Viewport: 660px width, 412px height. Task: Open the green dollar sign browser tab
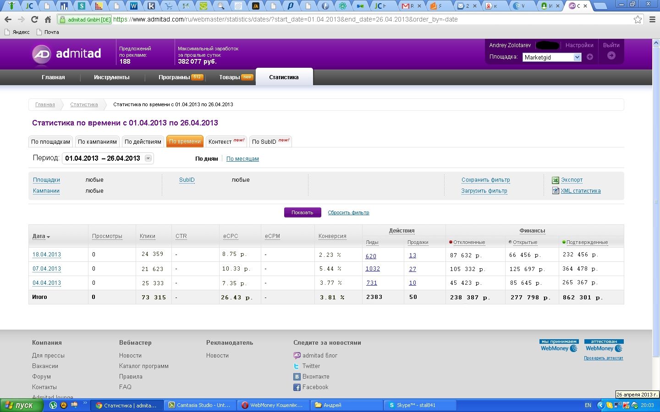point(82,6)
